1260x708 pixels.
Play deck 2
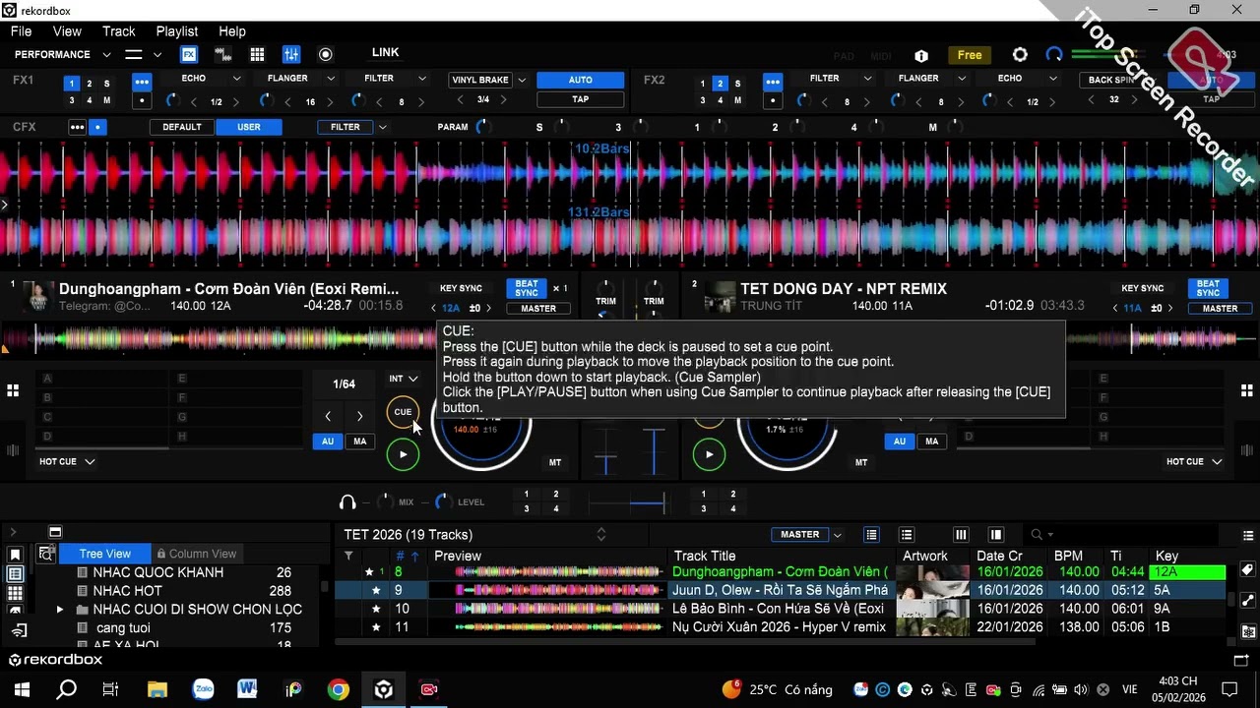click(x=709, y=454)
